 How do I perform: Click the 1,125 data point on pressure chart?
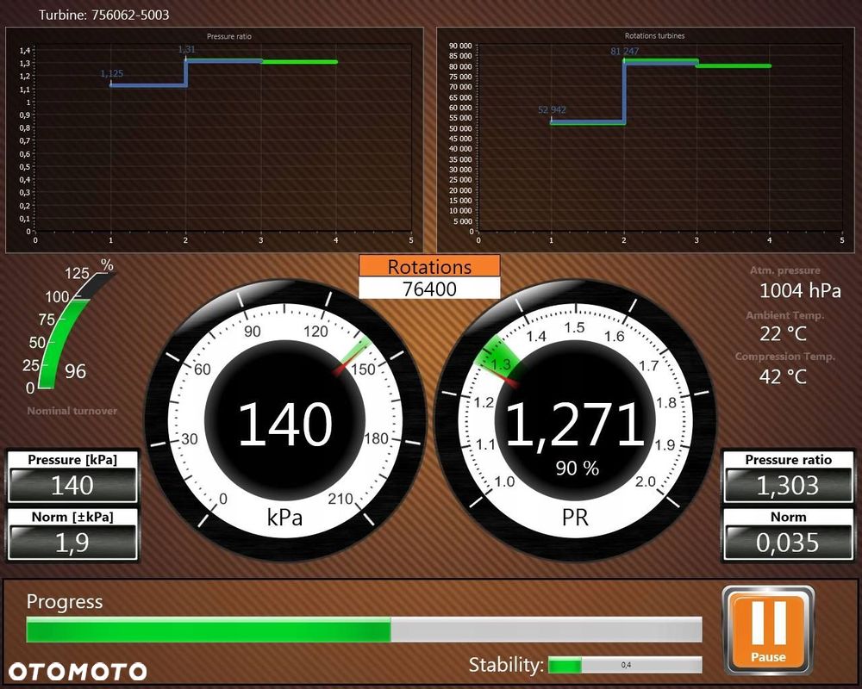tap(111, 73)
